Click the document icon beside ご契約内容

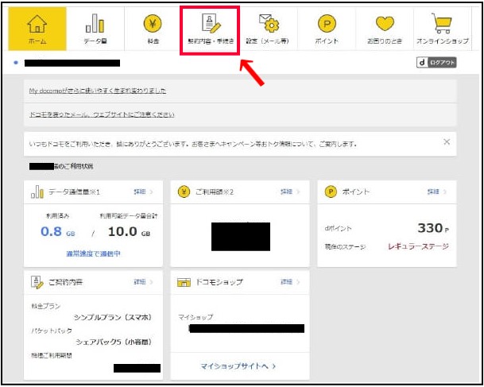coord(37,282)
